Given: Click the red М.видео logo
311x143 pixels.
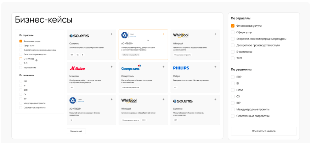Looking at the screenshot, I should [77, 68].
